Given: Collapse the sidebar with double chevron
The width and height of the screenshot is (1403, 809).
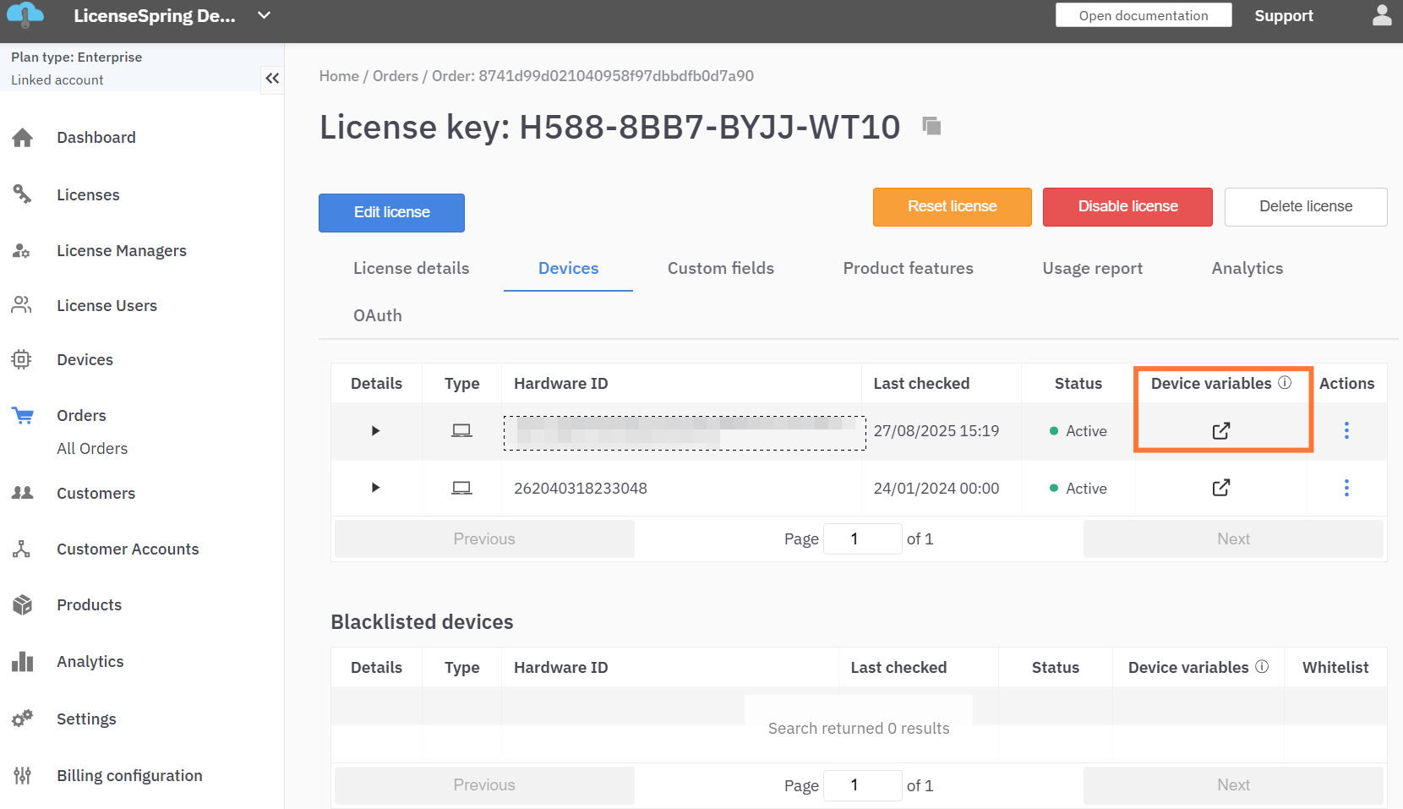Looking at the screenshot, I should (272, 79).
